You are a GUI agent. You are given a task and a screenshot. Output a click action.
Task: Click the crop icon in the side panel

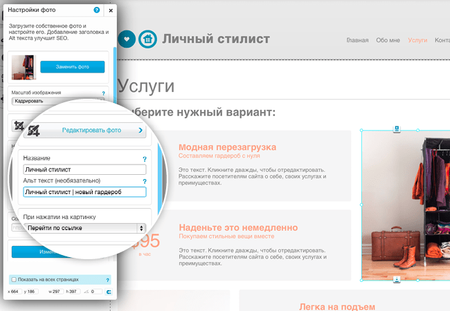(x=19, y=126)
